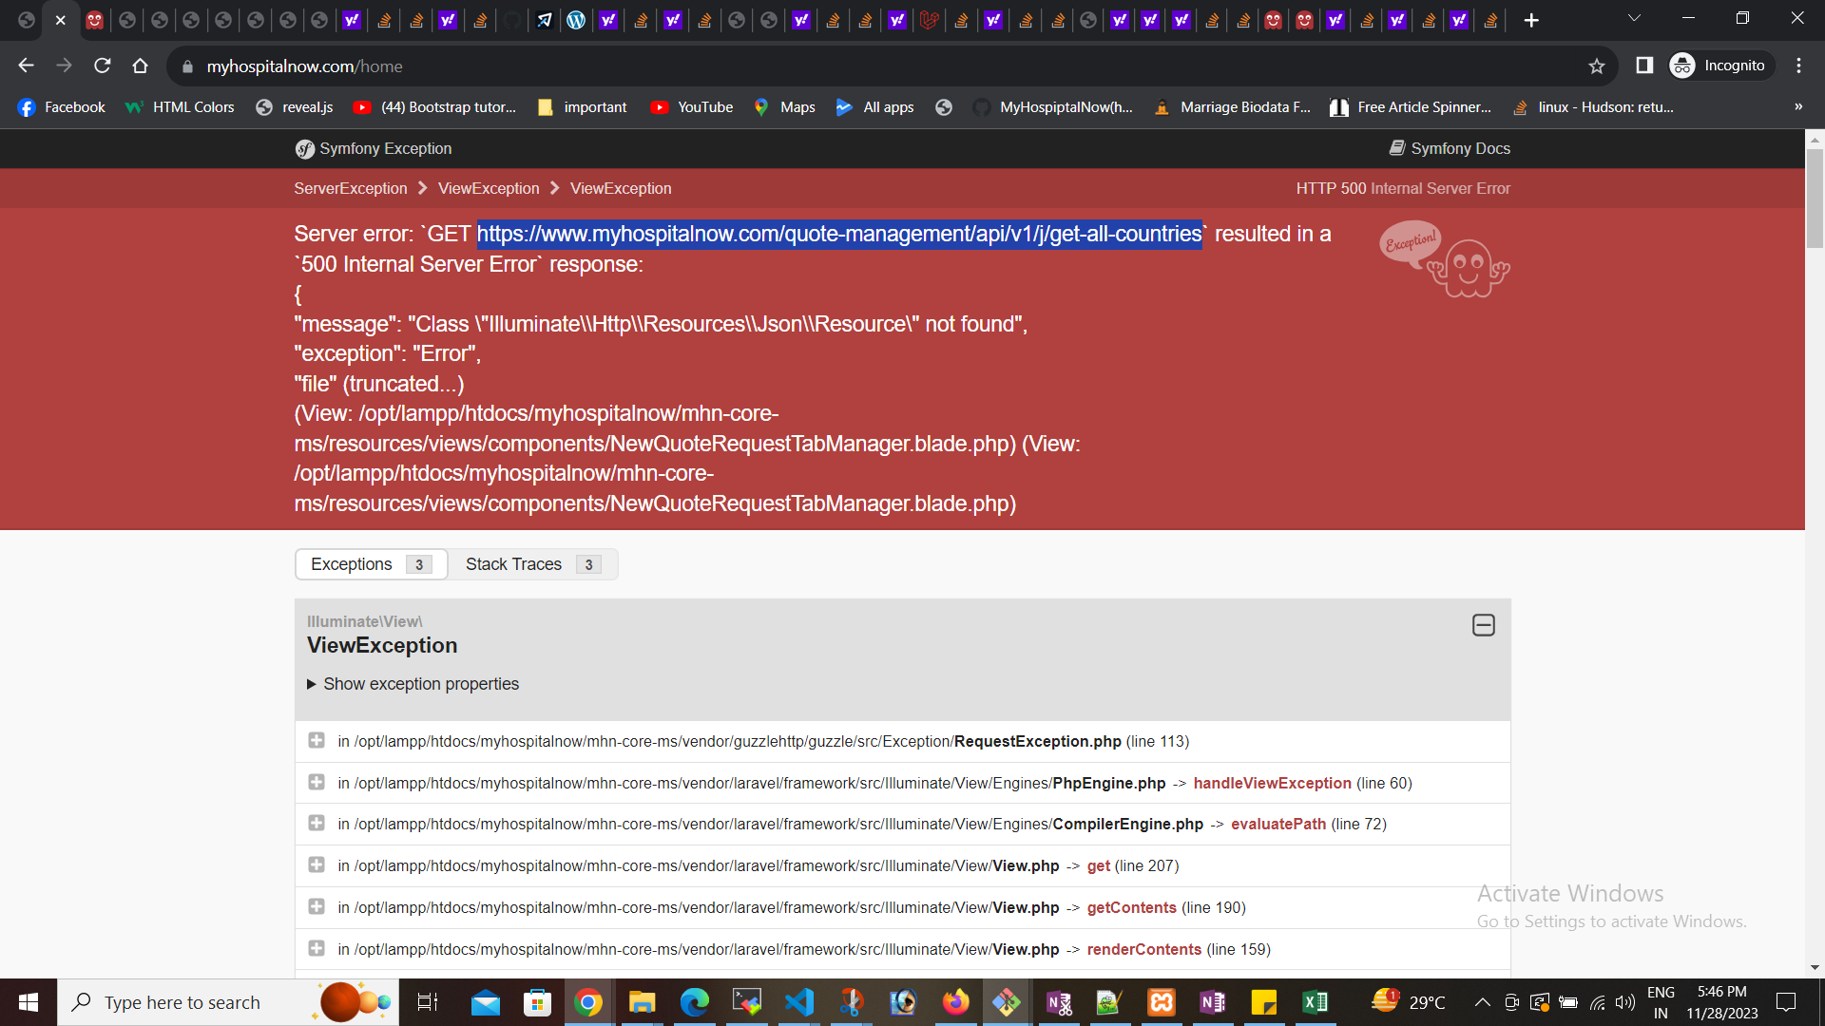Viewport: 1825px width, 1026px height.
Task: Open the reveal.js bookmark
Action: [294, 107]
